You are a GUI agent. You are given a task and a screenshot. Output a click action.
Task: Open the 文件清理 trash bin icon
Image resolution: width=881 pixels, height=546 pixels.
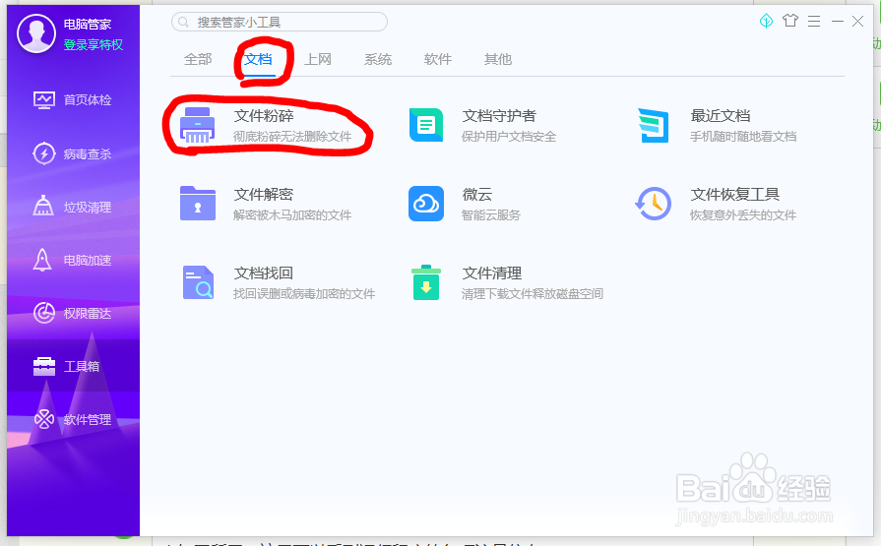pyautogui.click(x=426, y=282)
